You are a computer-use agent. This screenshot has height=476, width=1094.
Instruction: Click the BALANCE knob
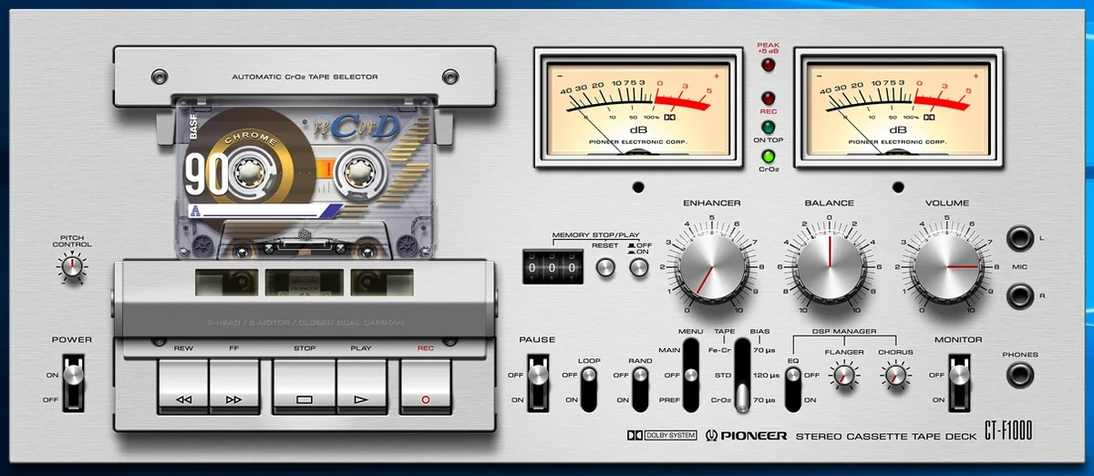tap(829, 265)
